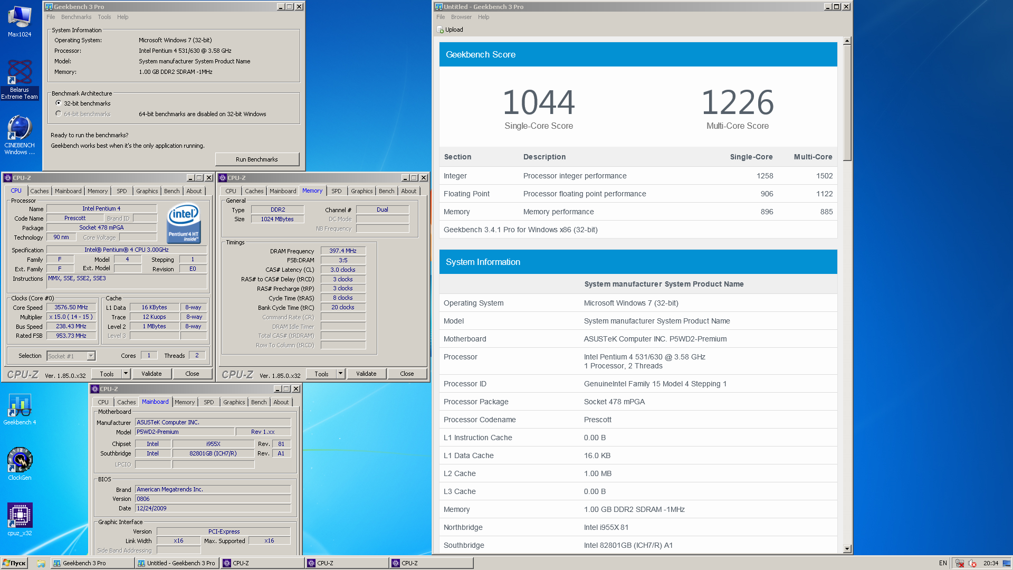
Task: Click the Multi-Core Score 1226
Action: click(738, 102)
